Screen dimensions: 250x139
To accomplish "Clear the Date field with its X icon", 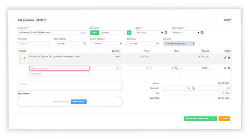I will coord(162,32).
